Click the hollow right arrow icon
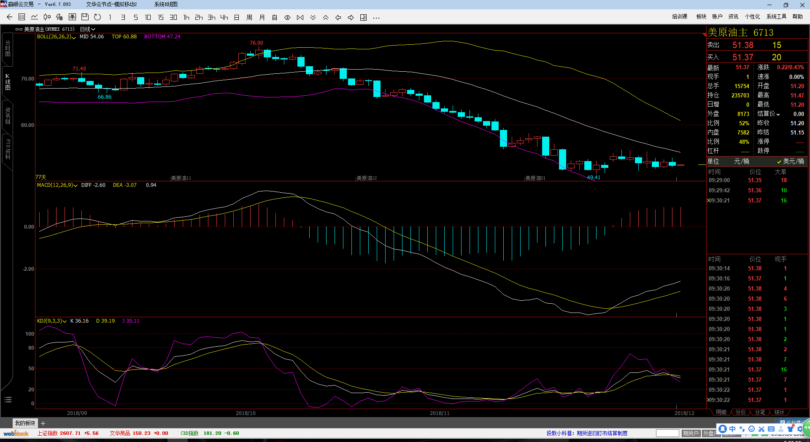The width and height of the screenshot is (810, 442). click(x=351, y=17)
